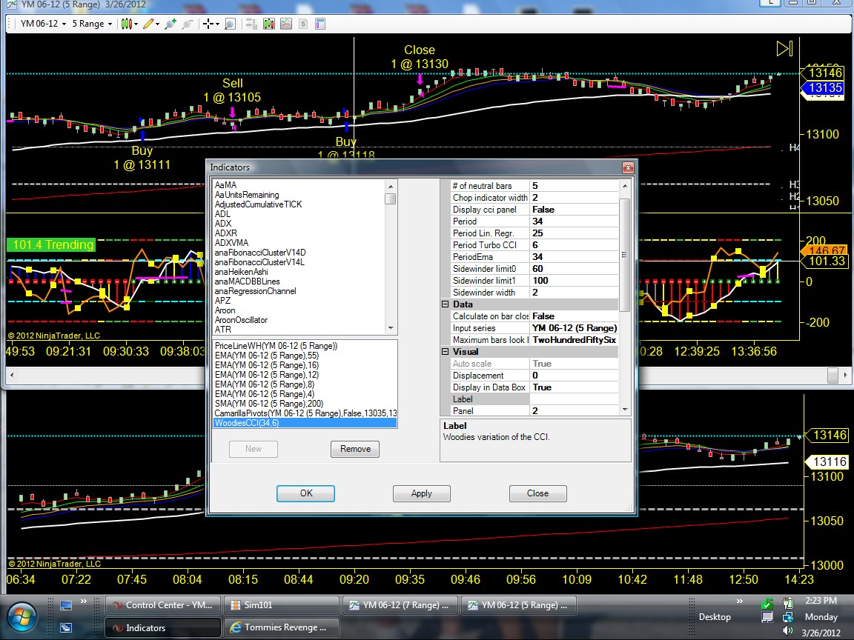Click the Switch Between Windows quick launch icon
854x640 pixels.
(x=66, y=627)
